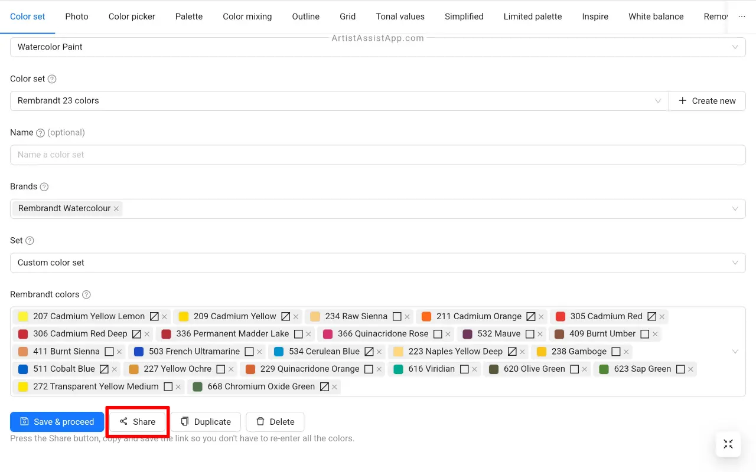Click the 223 Naples Yellow Deep swatch
Viewport: 756px width, 472px height.
[399, 352]
